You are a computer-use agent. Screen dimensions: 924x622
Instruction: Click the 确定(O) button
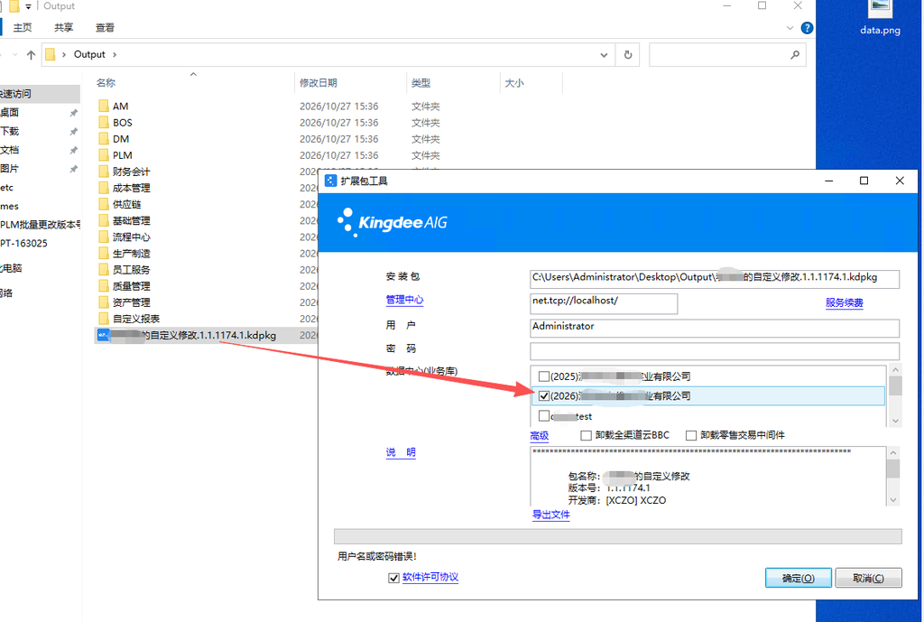coord(799,578)
